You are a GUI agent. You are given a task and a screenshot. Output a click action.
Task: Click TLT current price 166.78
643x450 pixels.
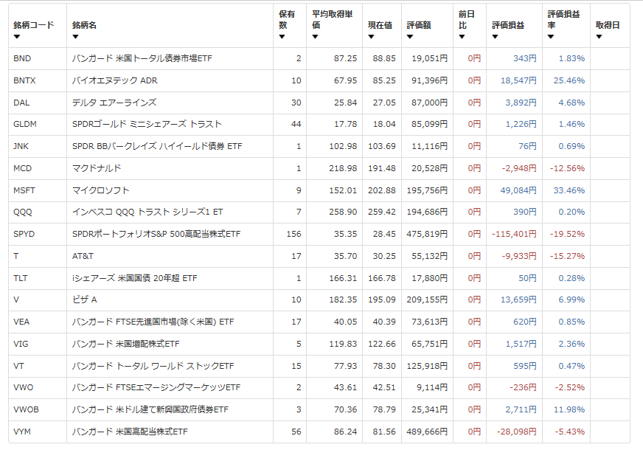coord(382,279)
